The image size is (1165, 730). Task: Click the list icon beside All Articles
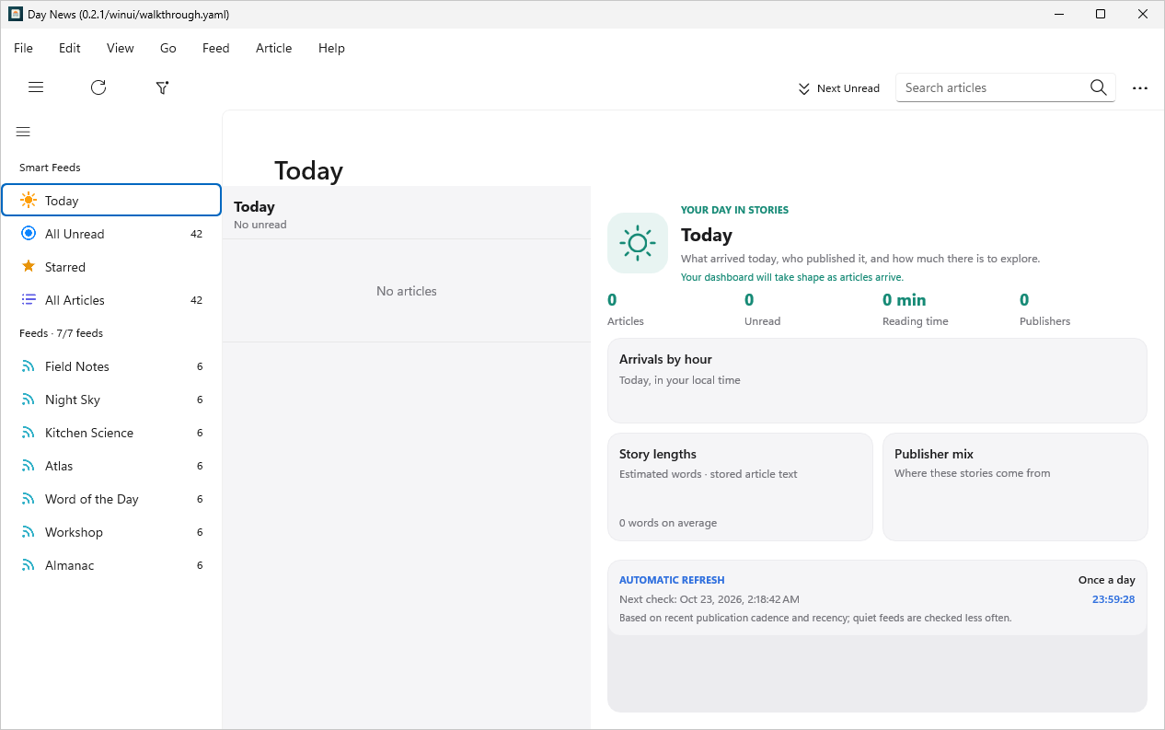pos(29,300)
